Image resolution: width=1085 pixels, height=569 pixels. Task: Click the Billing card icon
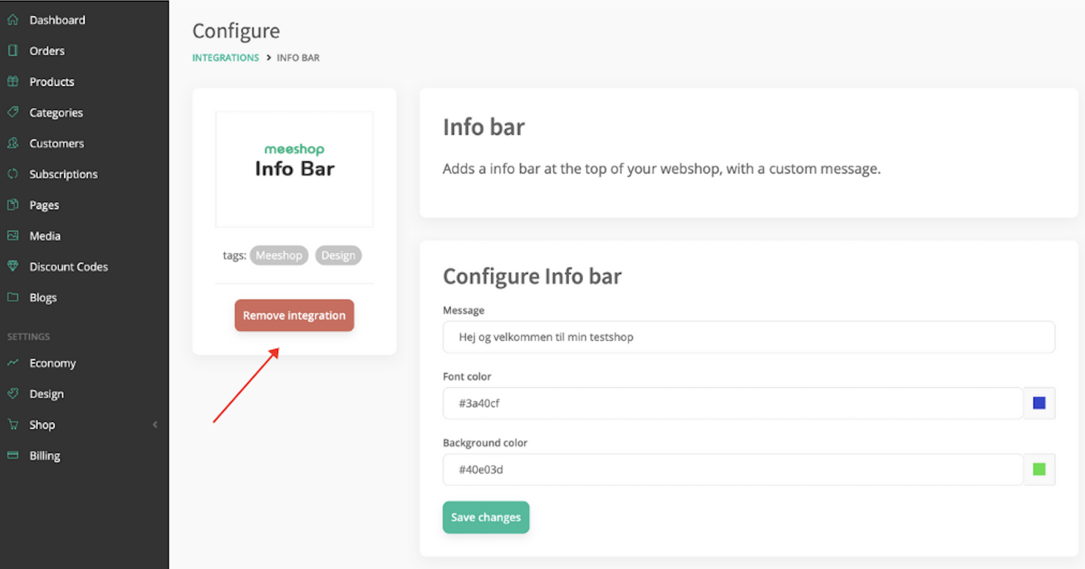pos(13,455)
